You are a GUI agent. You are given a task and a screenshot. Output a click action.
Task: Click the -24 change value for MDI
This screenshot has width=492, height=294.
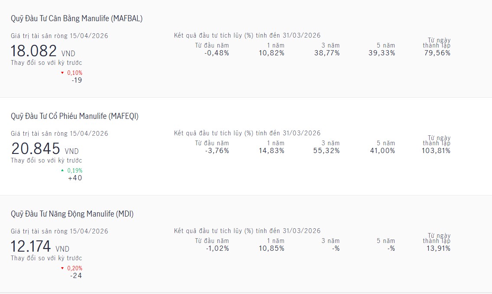click(x=76, y=276)
